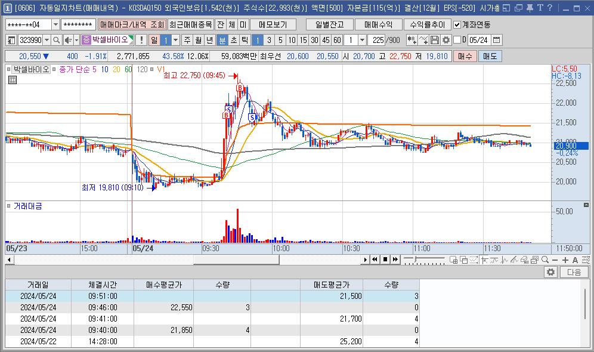Viewport: 594px width, 352px height.
Task: Open the account number dropdown arrow
Action: click(x=55, y=24)
